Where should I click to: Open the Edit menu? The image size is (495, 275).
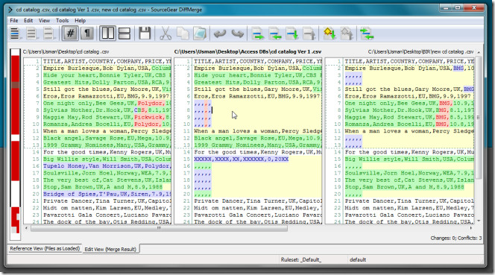point(28,21)
